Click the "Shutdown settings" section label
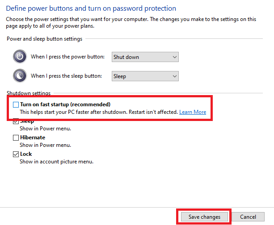This screenshot has height=225, width=274. point(29,93)
